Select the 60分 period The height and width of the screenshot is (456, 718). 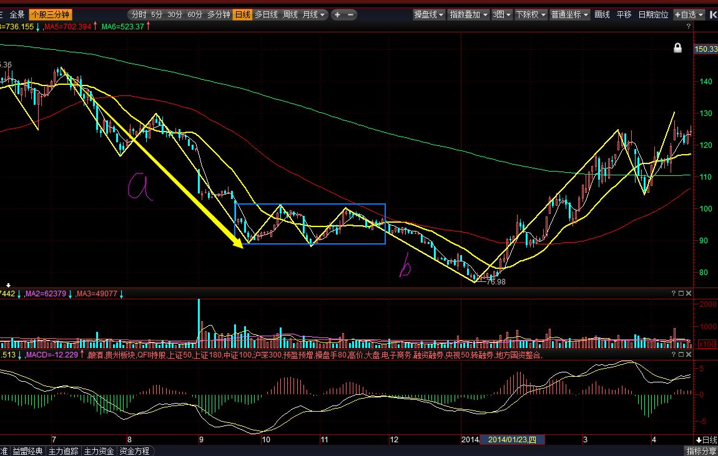(x=195, y=14)
